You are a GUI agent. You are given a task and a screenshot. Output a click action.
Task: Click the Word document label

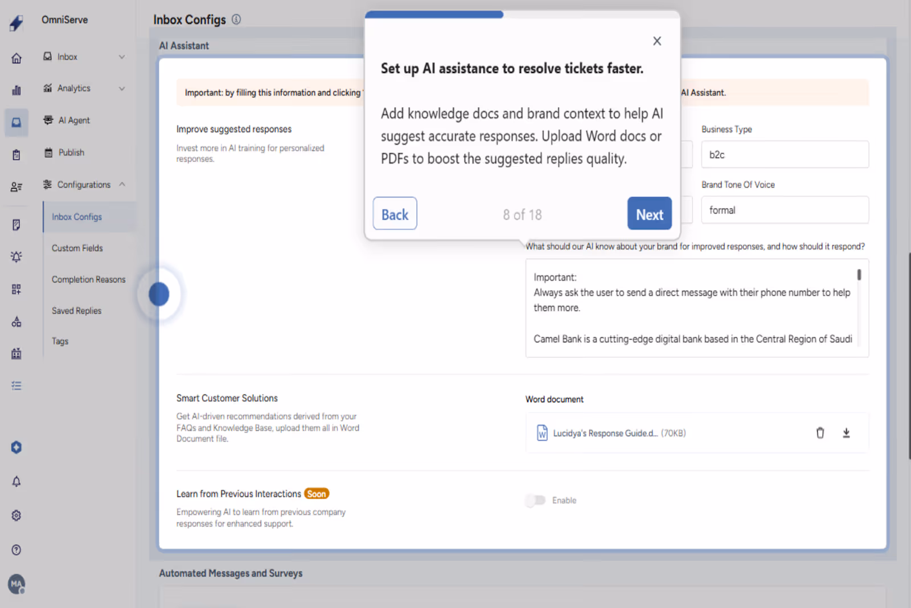[555, 399]
